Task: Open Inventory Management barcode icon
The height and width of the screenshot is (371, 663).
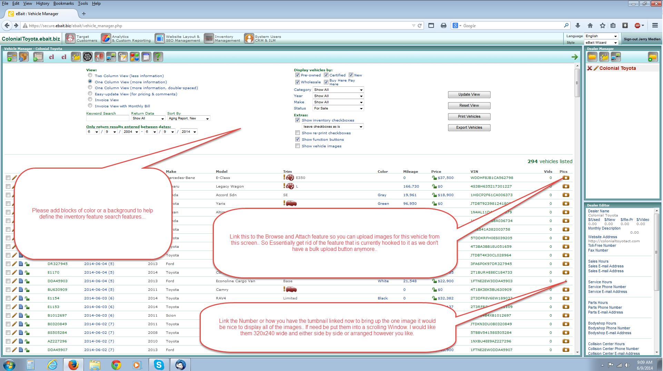Action: tap(209, 39)
